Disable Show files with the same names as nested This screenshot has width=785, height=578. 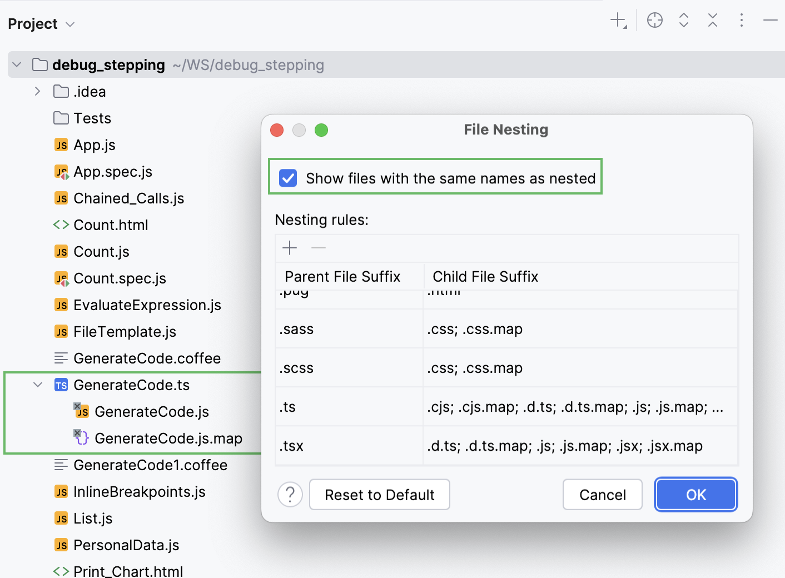tap(287, 178)
